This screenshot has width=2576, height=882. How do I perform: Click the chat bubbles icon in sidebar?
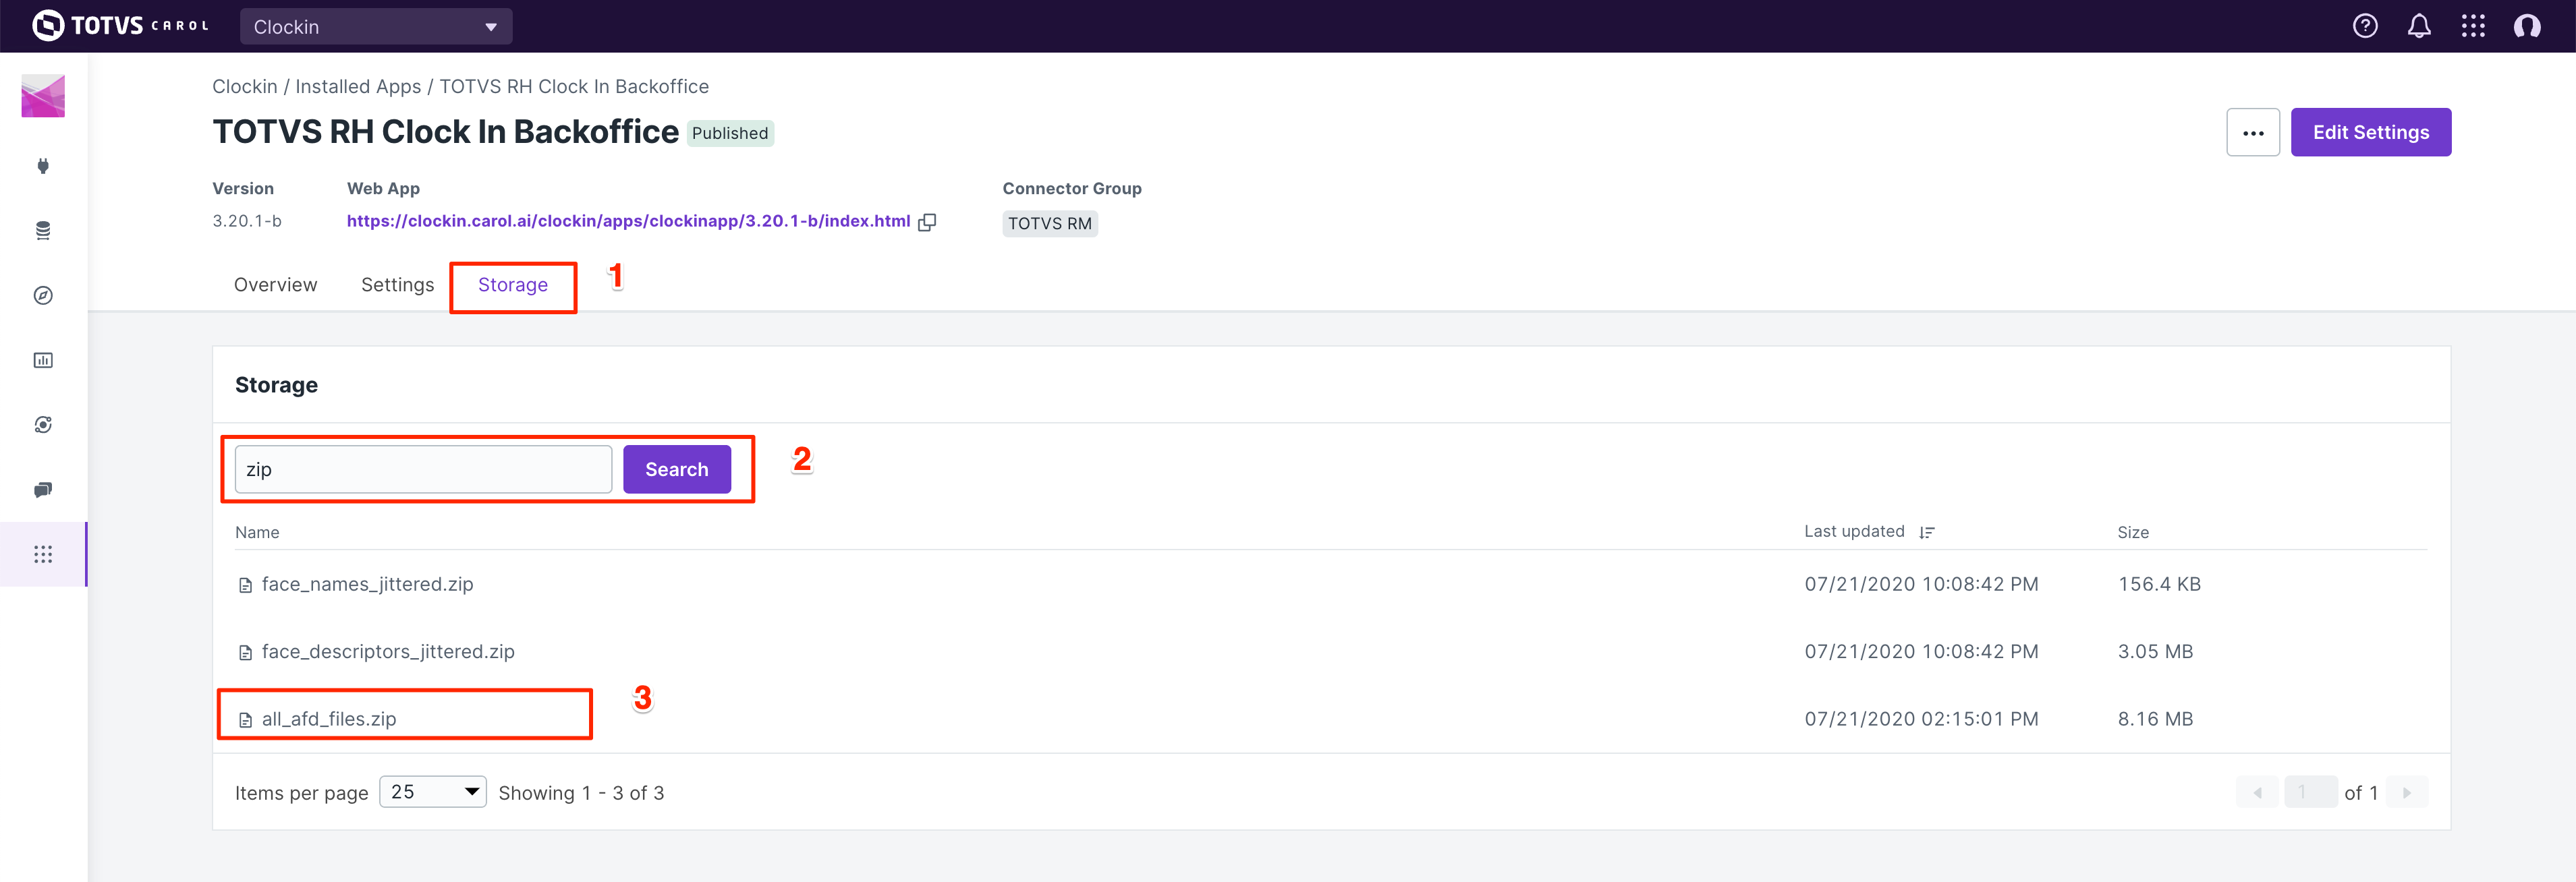[43, 490]
